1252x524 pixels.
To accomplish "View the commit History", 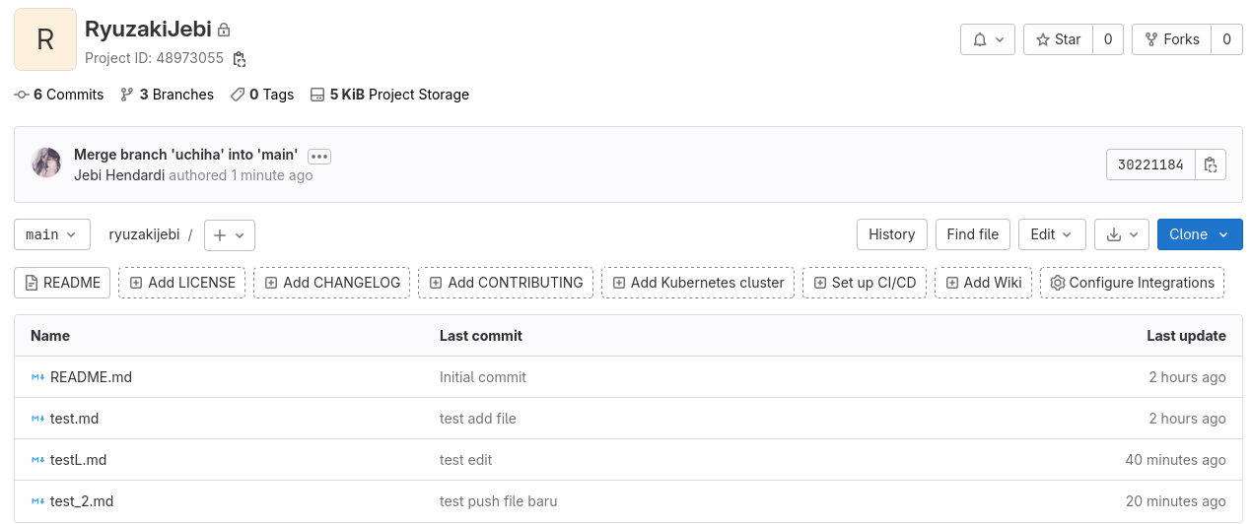I will point(891,234).
